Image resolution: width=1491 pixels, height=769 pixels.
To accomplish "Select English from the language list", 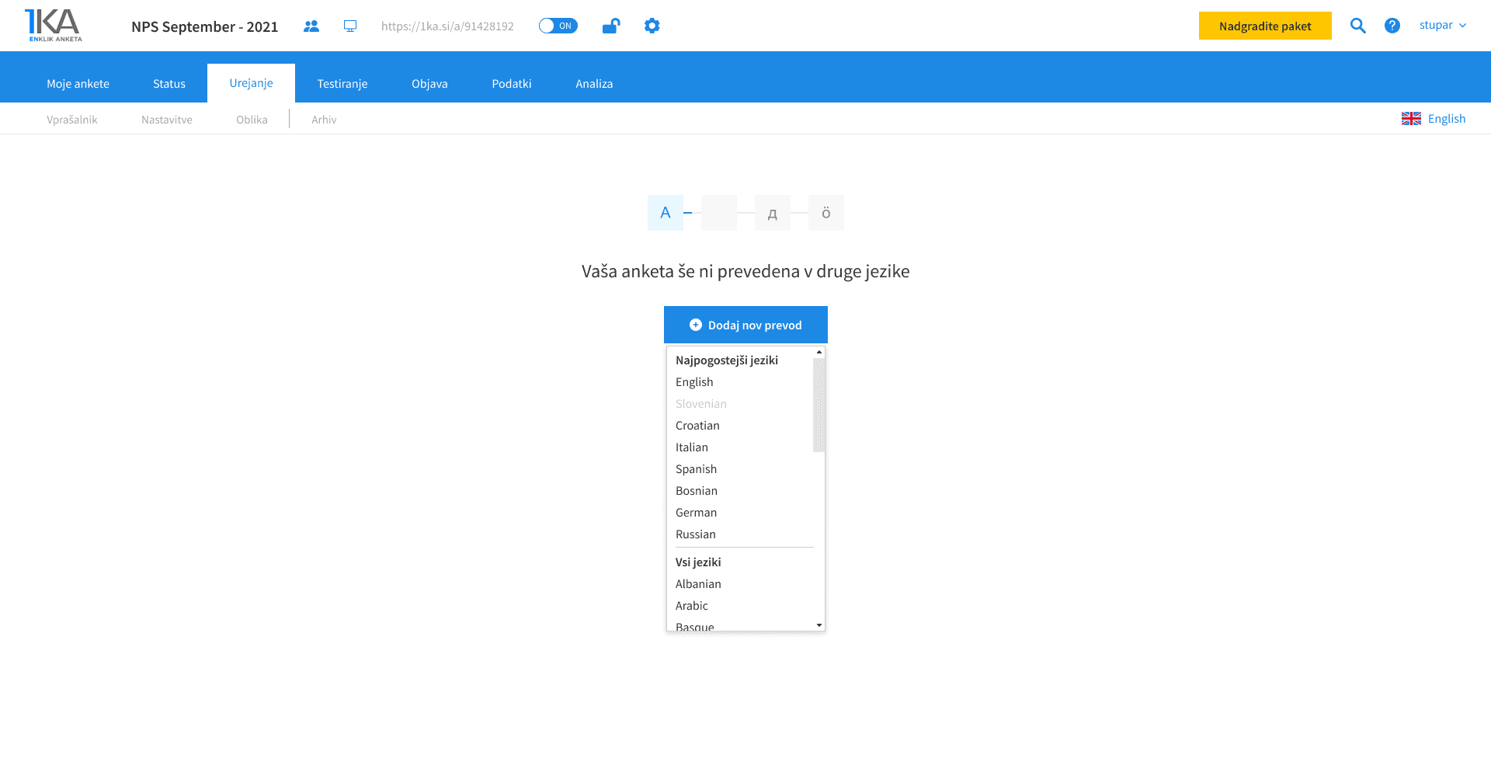I will pyautogui.click(x=694, y=381).
